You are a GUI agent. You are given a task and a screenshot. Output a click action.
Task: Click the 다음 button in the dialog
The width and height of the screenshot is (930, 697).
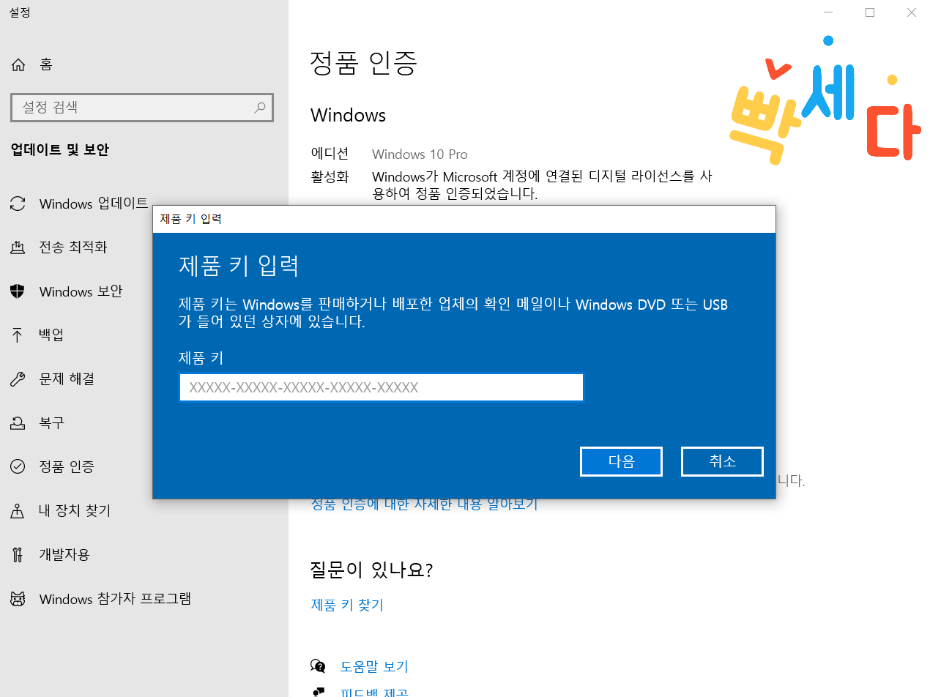point(621,461)
